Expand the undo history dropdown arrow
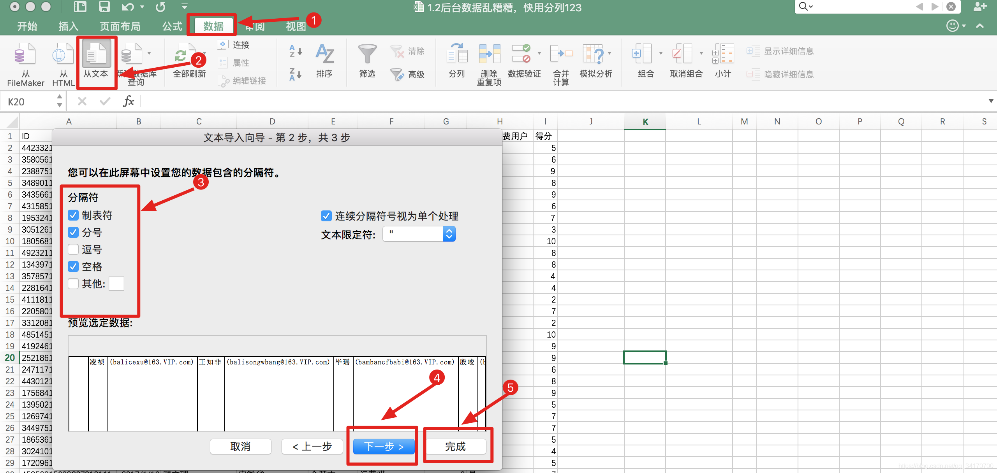 (x=142, y=7)
